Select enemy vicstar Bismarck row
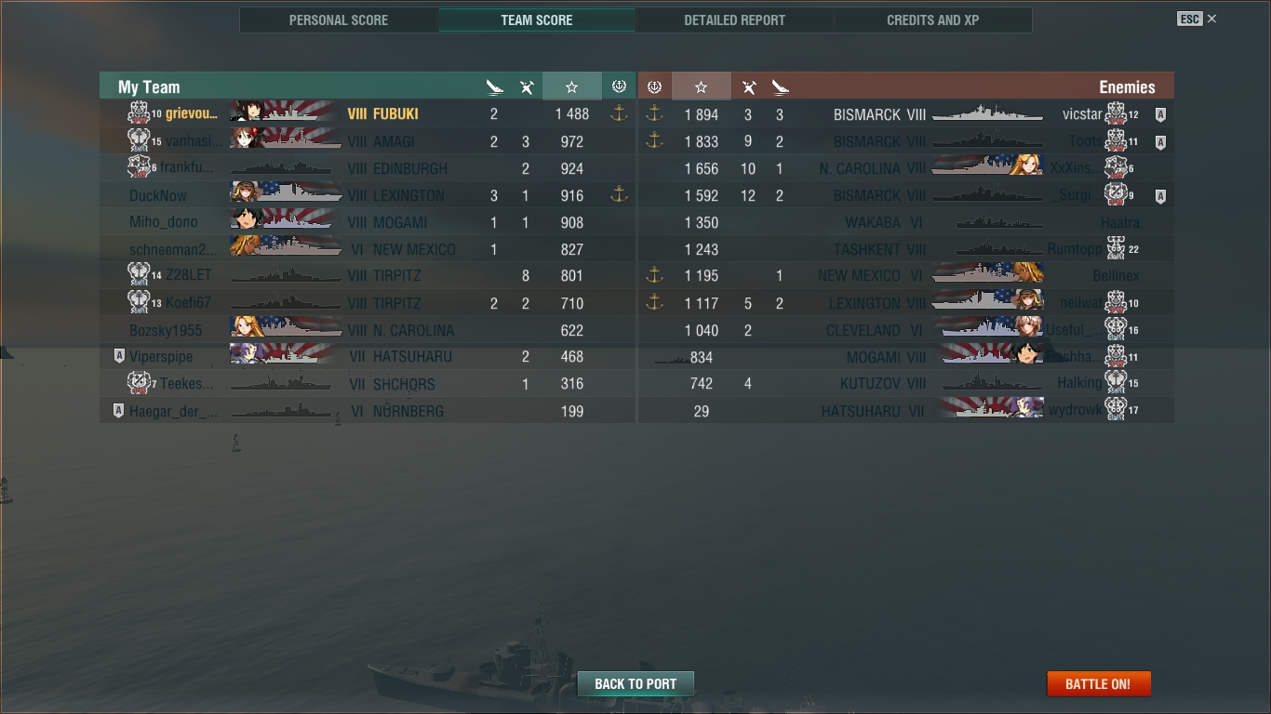This screenshot has width=1271, height=714. click(x=905, y=114)
